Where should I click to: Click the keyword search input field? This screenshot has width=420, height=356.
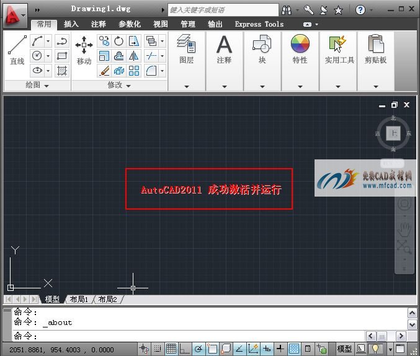223,10
